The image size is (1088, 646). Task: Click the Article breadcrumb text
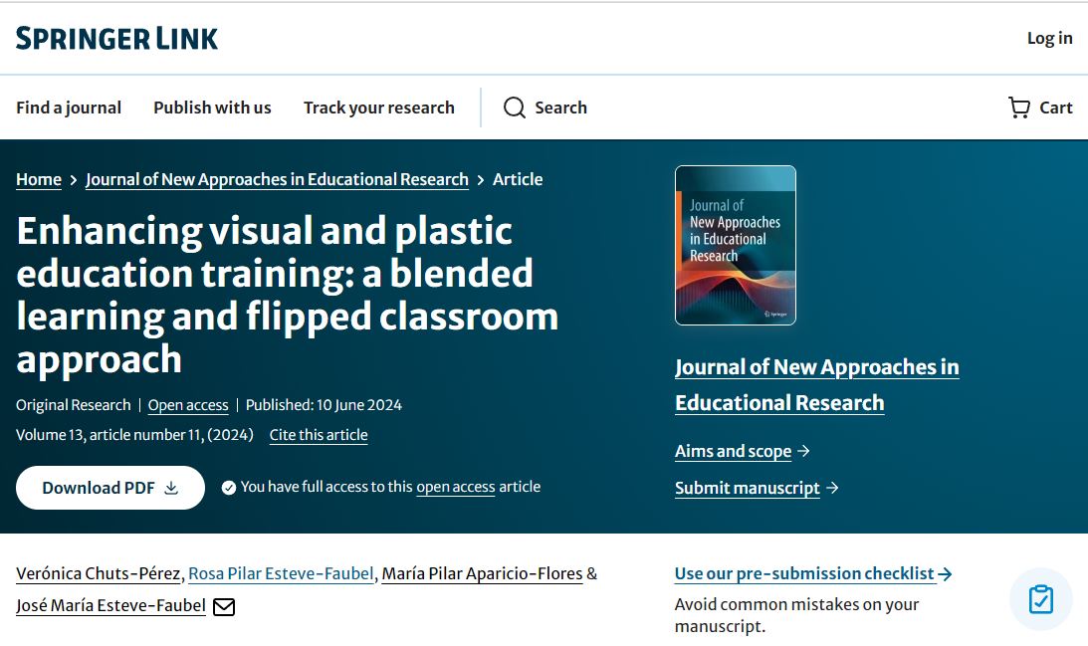tap(518, 180)
